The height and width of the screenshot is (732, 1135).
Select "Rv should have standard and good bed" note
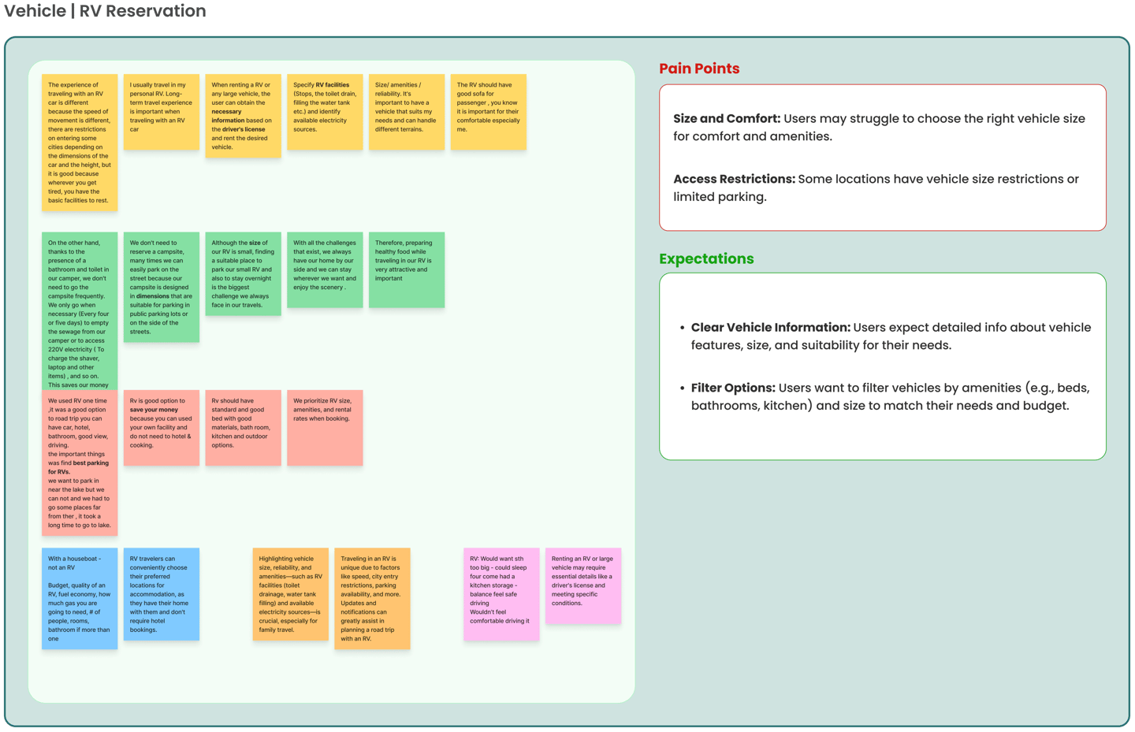click(244, 428)
